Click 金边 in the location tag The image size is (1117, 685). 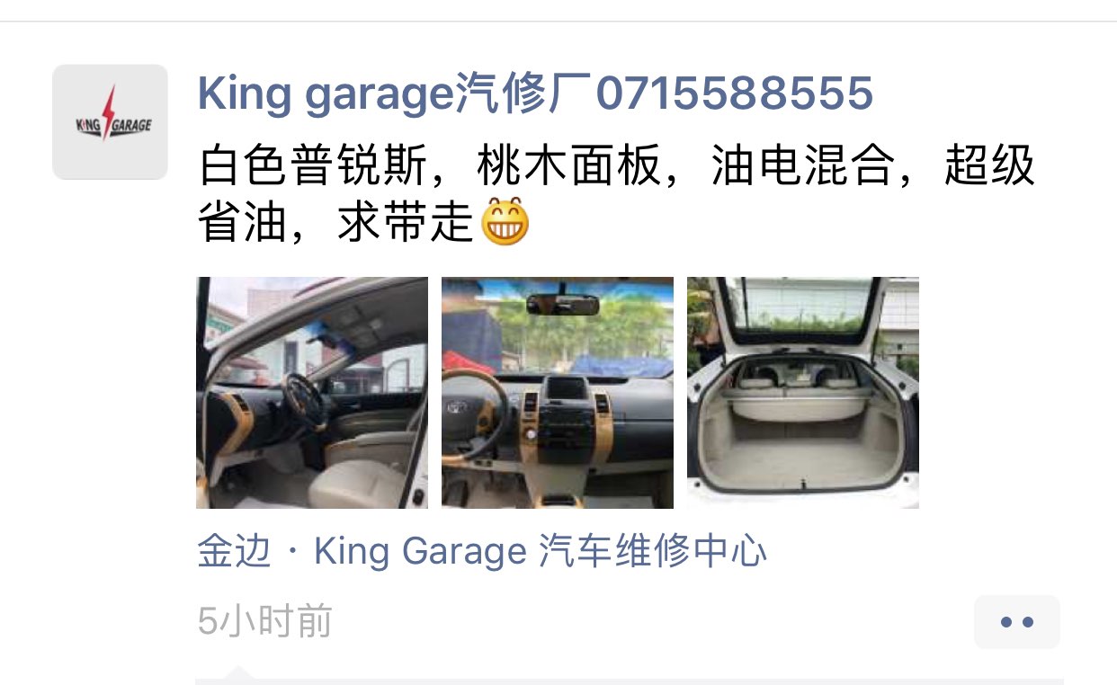pos(234,551)
